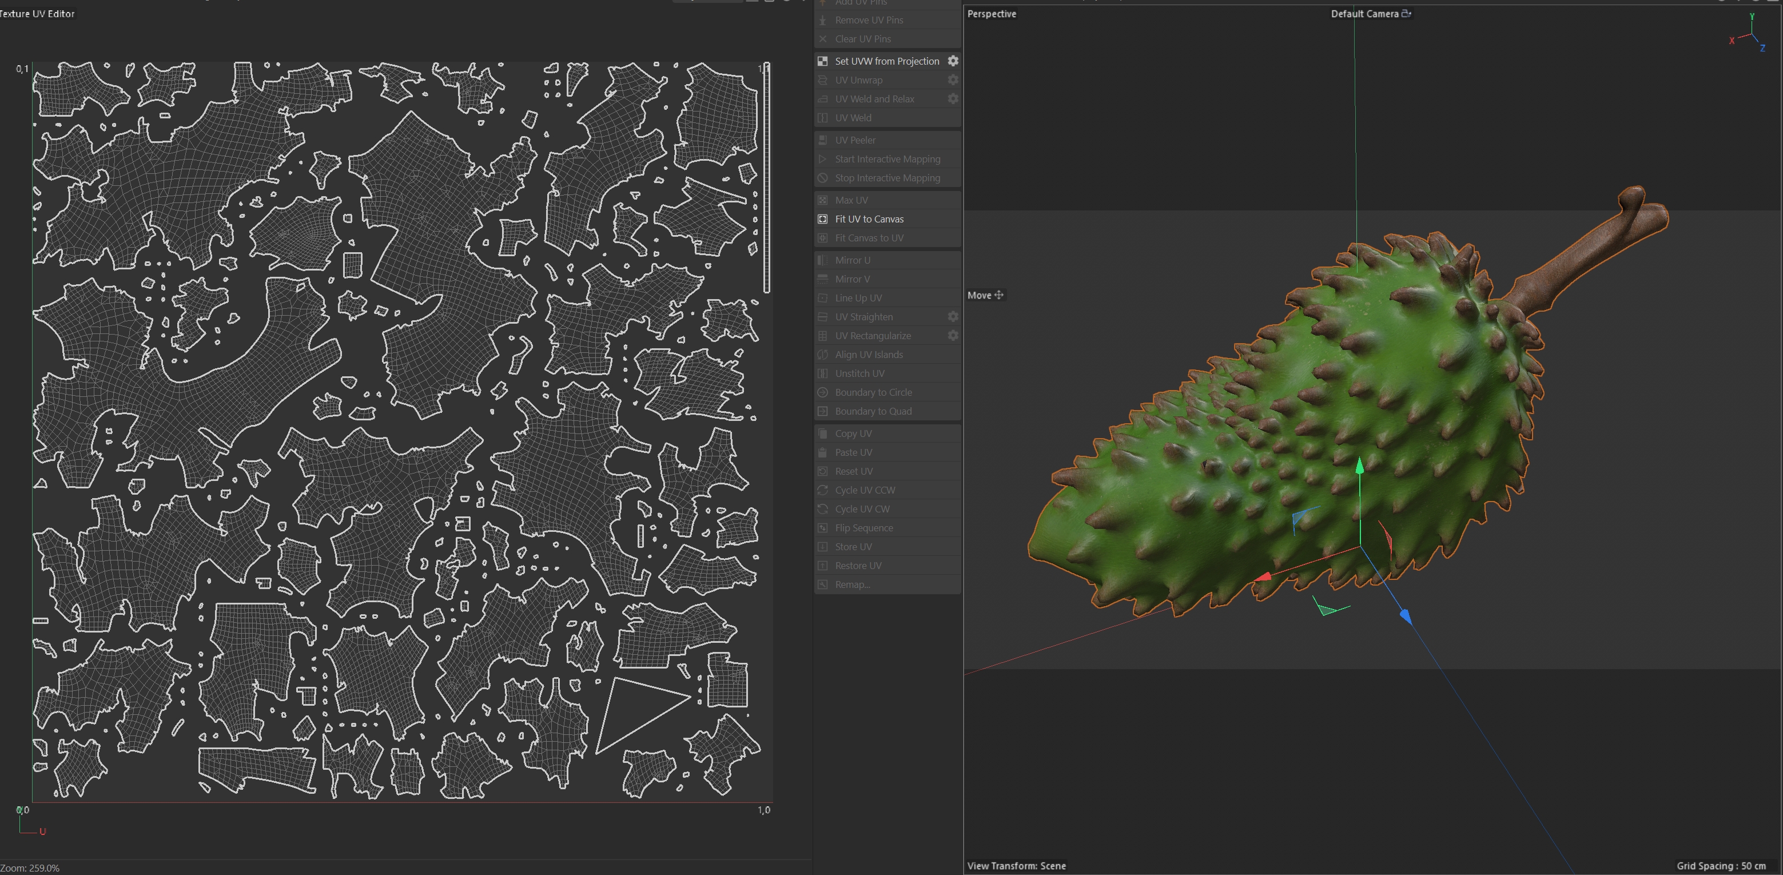Click the UV Rectangularize gear icon
This screenshot has height=875, width=1783.
[x=953, y=336]
